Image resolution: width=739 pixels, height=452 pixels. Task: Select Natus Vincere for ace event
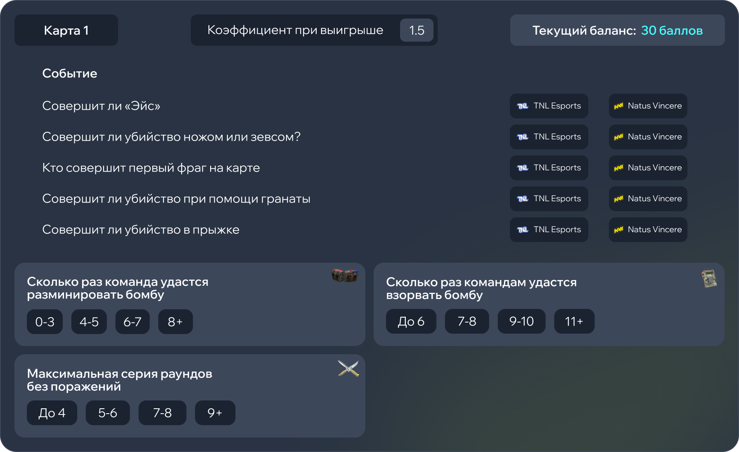click(647, 106)
